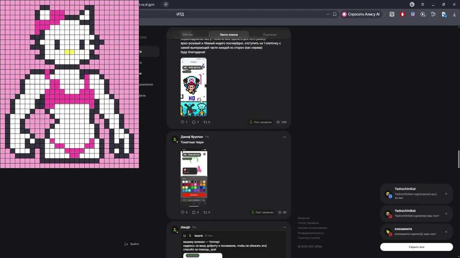
Task: Click Скрыть все to hide all notifications
Action: click(x=417, y=247)
